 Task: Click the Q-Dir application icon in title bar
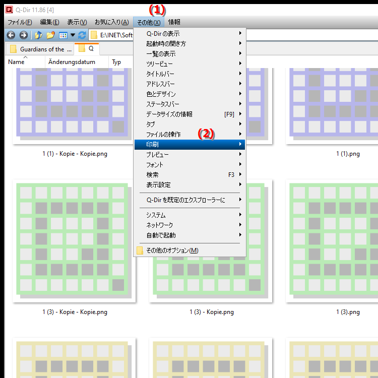pyautogui.click(x=9, y=10)
